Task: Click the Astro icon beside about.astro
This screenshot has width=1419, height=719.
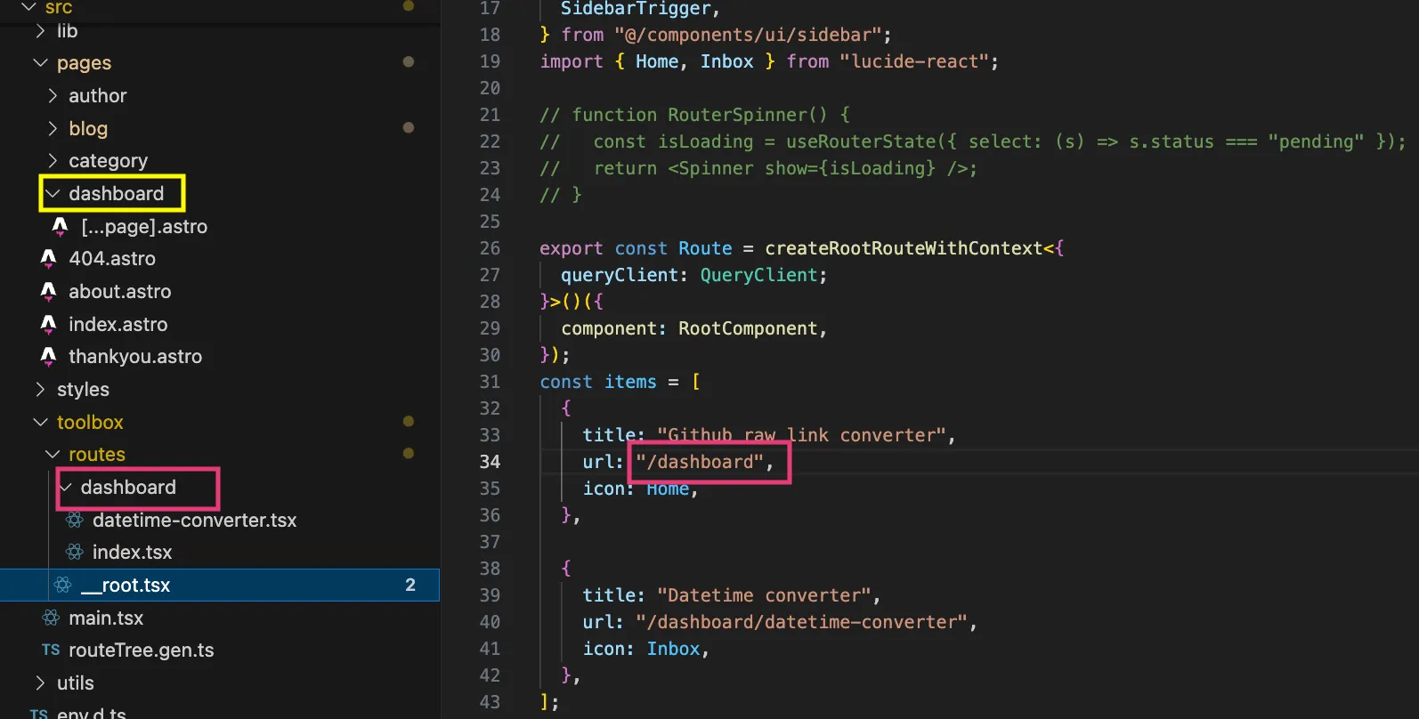Action: point(48,291)
